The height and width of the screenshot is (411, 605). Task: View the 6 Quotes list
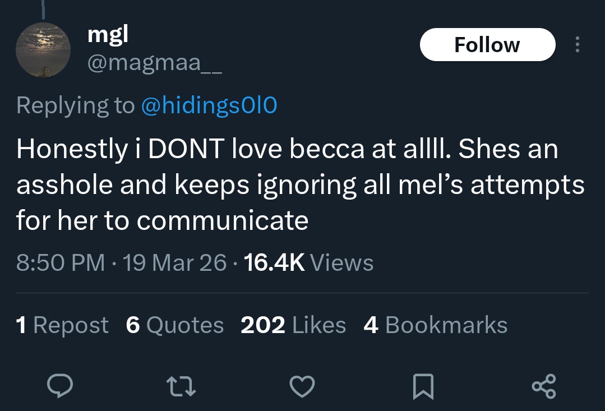tap(175, 325)
